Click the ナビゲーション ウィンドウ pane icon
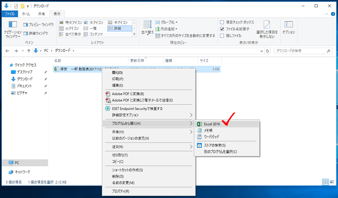Image resolution: width=338 pixels, height=198 pixels. (x=13, y=25)
